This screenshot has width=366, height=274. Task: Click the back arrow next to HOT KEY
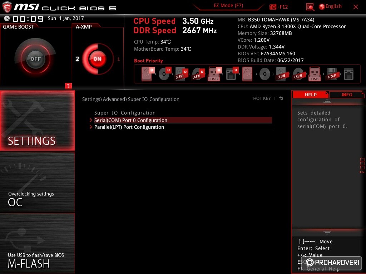281,98
